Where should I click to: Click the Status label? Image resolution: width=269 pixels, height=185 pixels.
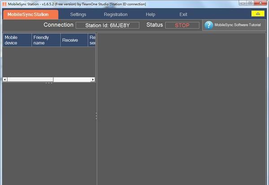(155, 25)
